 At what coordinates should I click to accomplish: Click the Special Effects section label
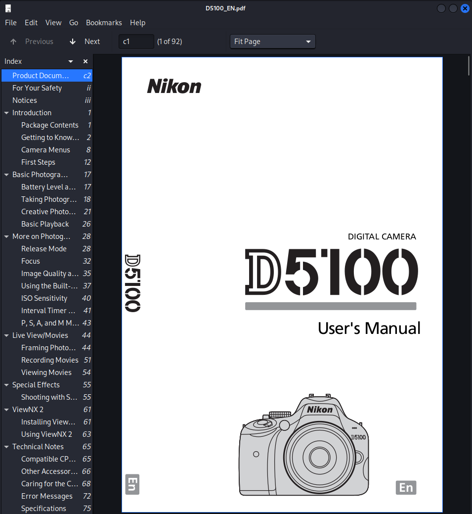click(x=36, y=385)
